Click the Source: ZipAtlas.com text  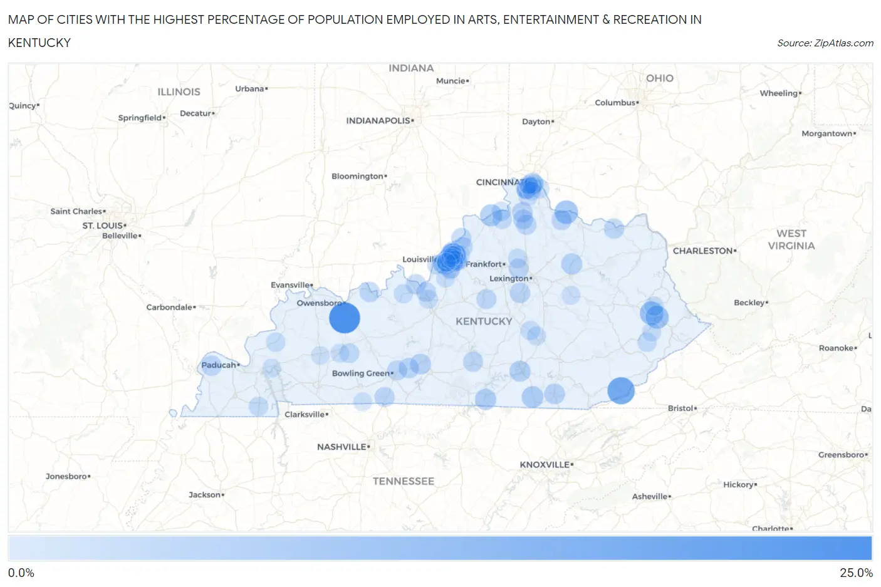click(x=825, y=43)
